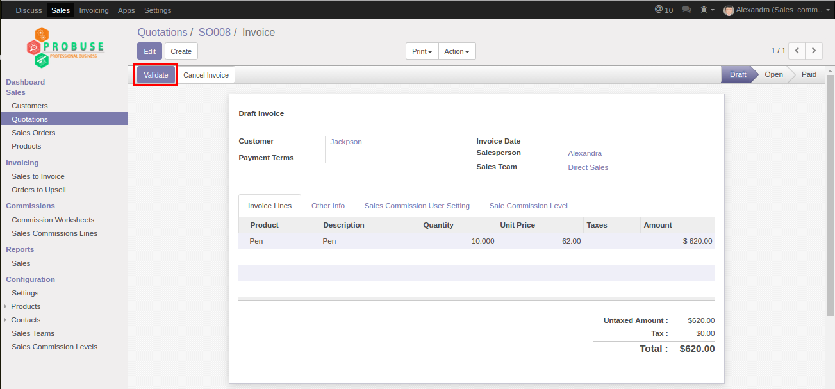Open the Sale Commission Level tab
Viewport: 835px width, 389px height.
tap(528, 206)
